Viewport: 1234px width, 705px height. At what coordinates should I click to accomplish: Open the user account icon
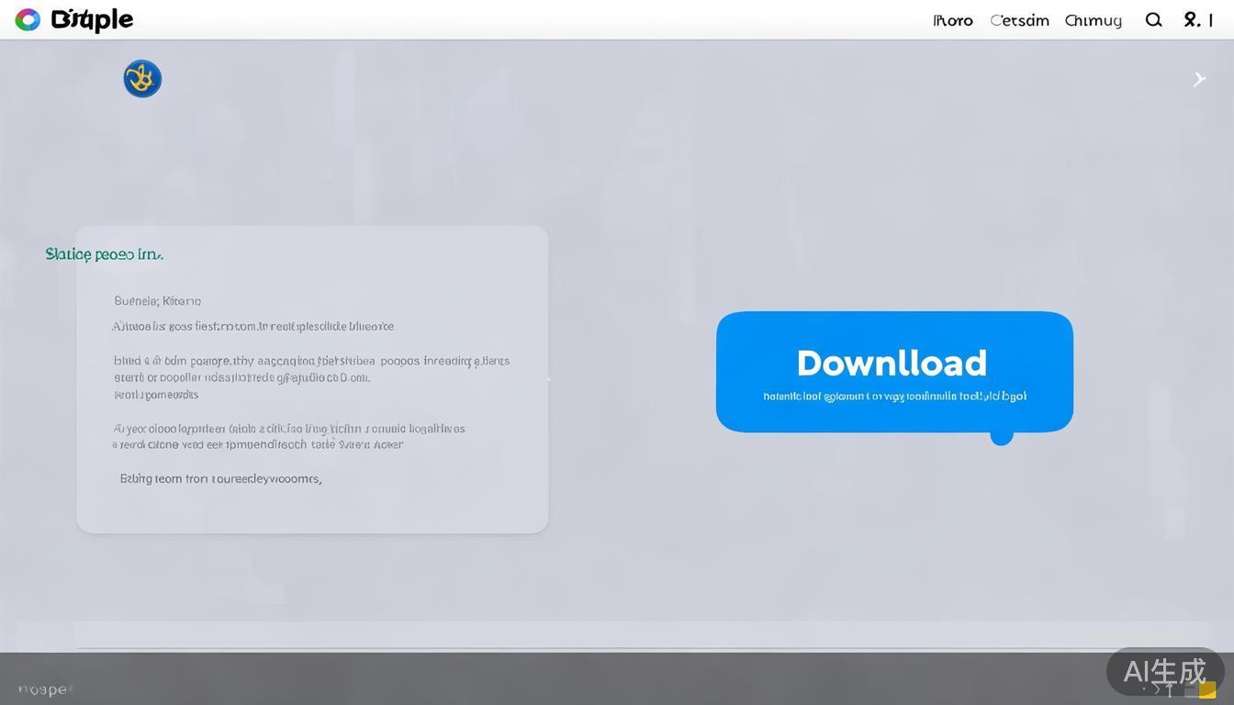(1192, 19)
